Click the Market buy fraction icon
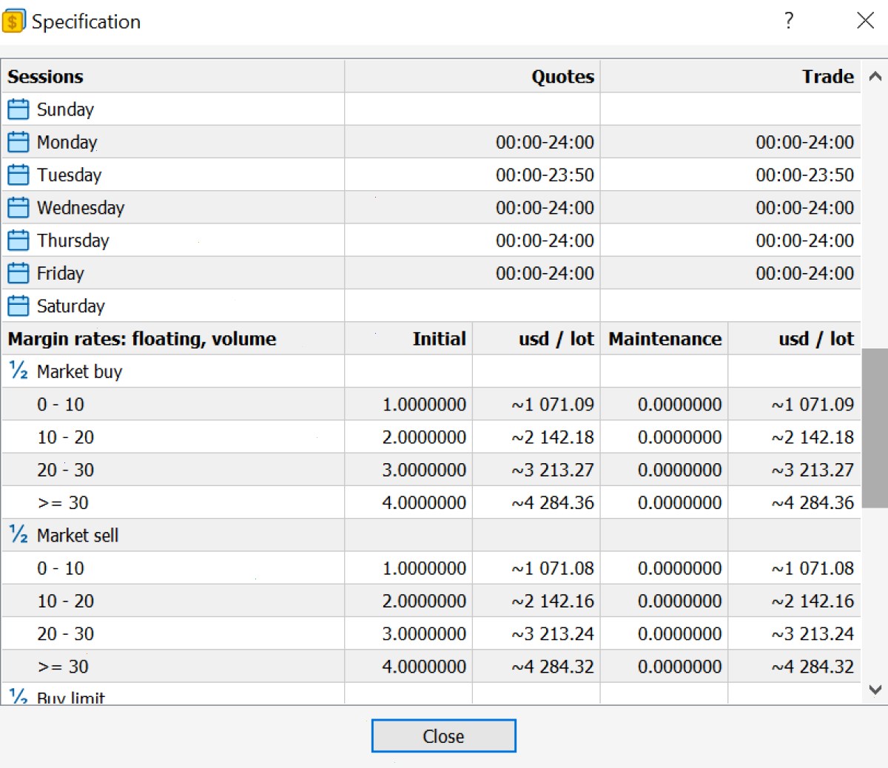 click(18, 371)
